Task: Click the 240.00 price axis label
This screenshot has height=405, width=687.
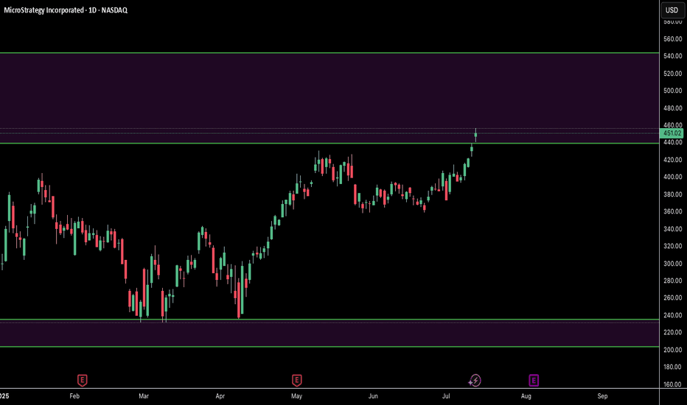Action: click(x=672, y=315)
